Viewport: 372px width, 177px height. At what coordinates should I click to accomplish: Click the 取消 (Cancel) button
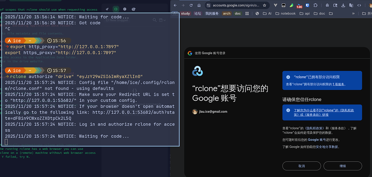301,166
